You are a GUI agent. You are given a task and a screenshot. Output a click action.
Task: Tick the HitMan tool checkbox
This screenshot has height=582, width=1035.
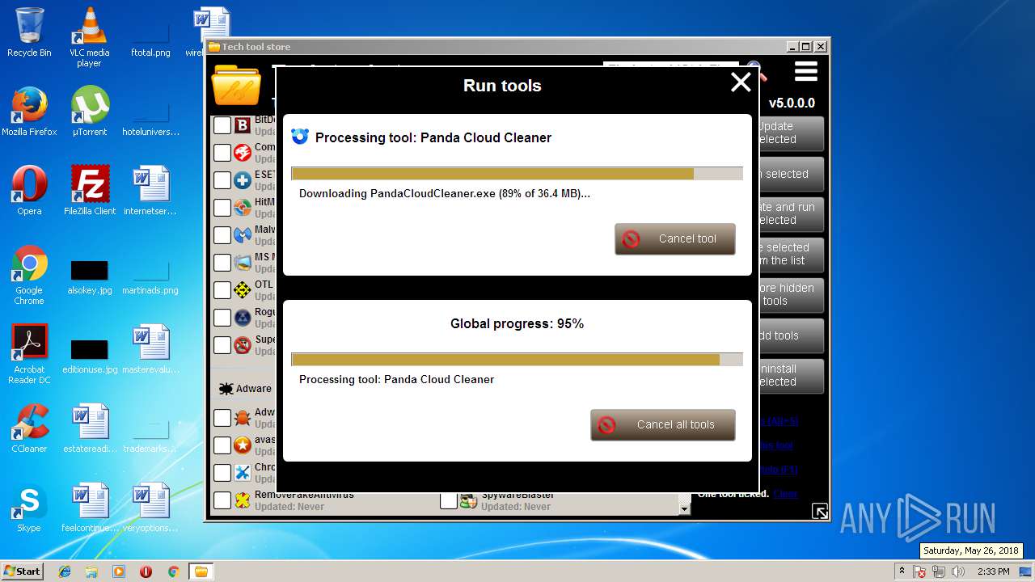(222, 208)
